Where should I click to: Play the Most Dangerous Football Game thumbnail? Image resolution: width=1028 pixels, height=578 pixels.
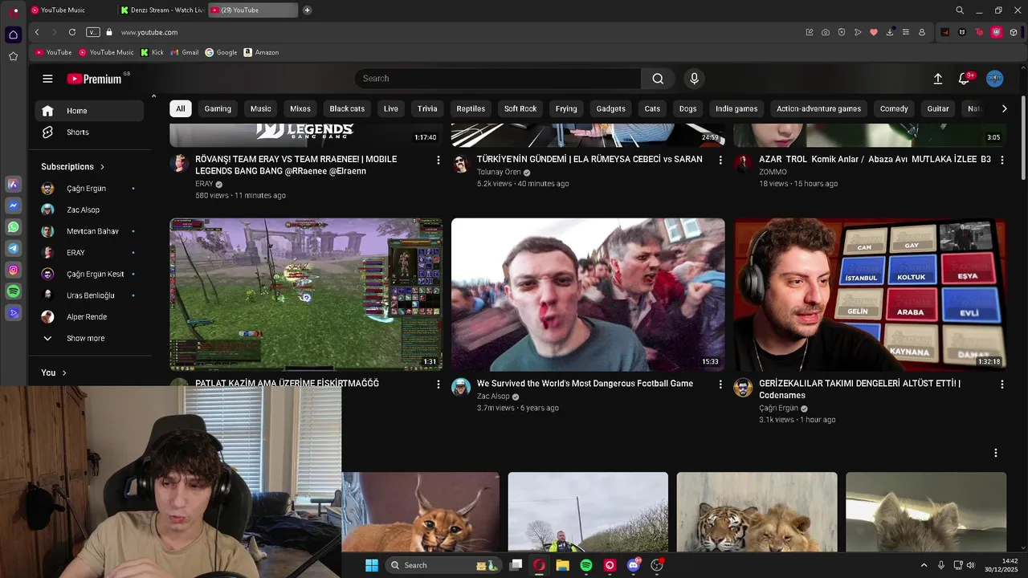(588, 295)
